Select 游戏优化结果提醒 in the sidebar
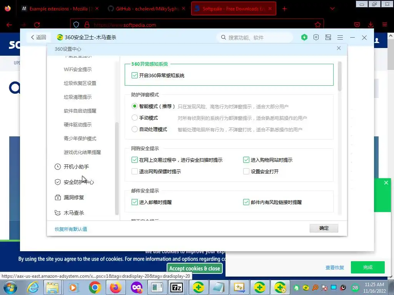The image size is (394, 295). pos(82,152)
